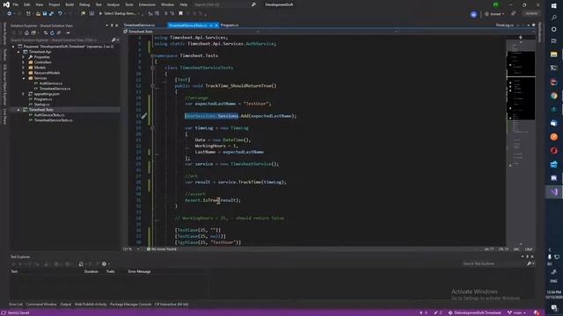
Task: Click the Navigate Backward toolbar icon
Action: click(x=9, y=14)
